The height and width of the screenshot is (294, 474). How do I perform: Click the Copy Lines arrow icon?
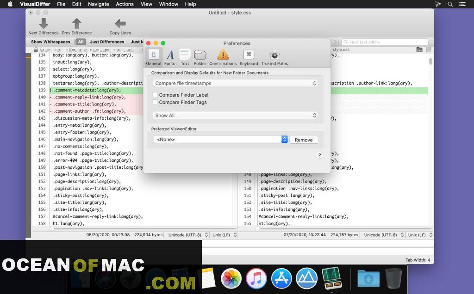[x=120, y=24]
